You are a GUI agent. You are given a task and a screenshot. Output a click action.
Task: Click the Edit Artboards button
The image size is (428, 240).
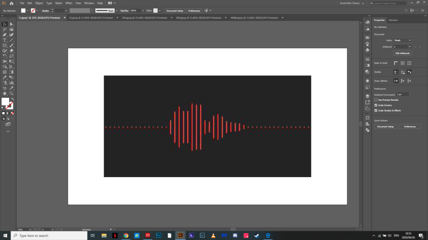[403, 53]
